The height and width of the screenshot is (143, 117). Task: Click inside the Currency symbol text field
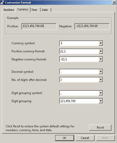point(79,43)
